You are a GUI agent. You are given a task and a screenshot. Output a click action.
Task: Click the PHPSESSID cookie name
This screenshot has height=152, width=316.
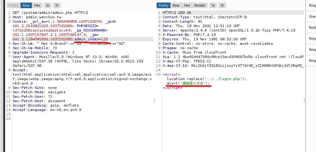[x=87, y=26]
